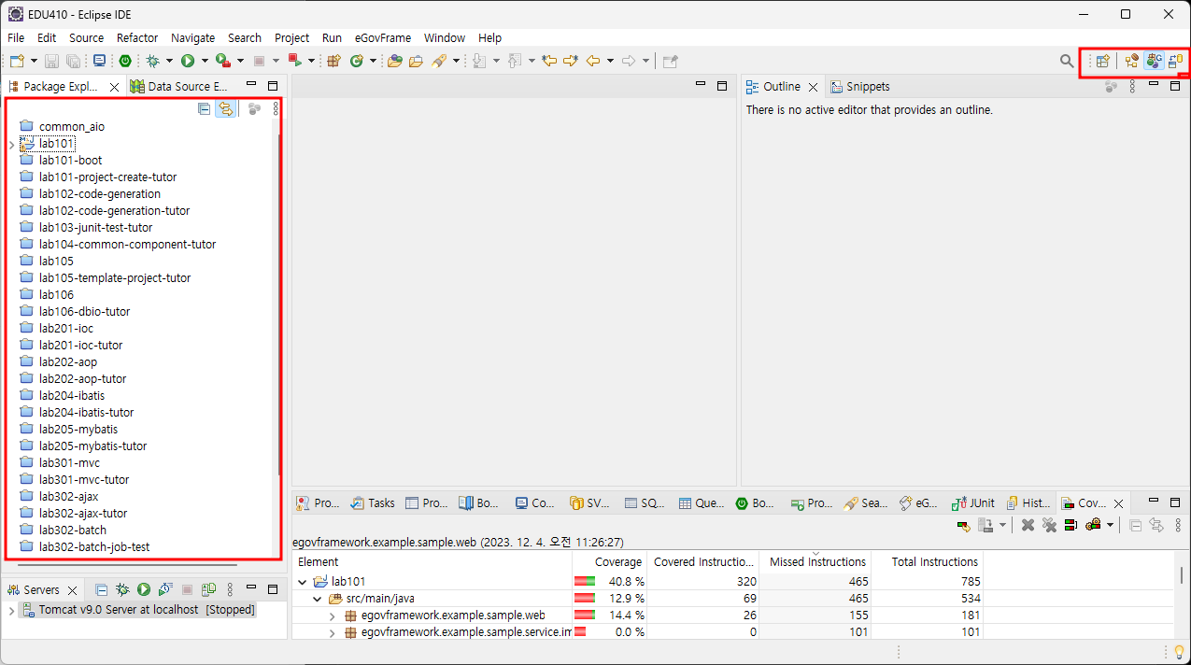The height and width of the screenshot is (665, 1191).
Task: Open Coverage session selector dropdown arrow
Action: pos(1109,525)
